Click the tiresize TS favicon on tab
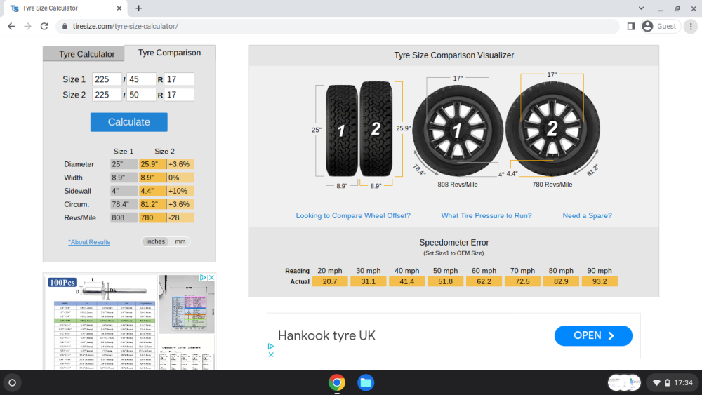 coord(14,8)
